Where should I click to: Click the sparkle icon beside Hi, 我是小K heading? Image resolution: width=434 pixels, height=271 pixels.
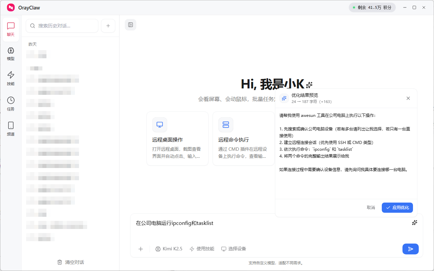pyautogui.click(x=309, y=85)
